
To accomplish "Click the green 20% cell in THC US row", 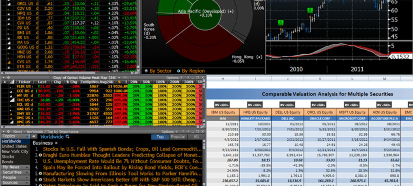I will (134, 100).
